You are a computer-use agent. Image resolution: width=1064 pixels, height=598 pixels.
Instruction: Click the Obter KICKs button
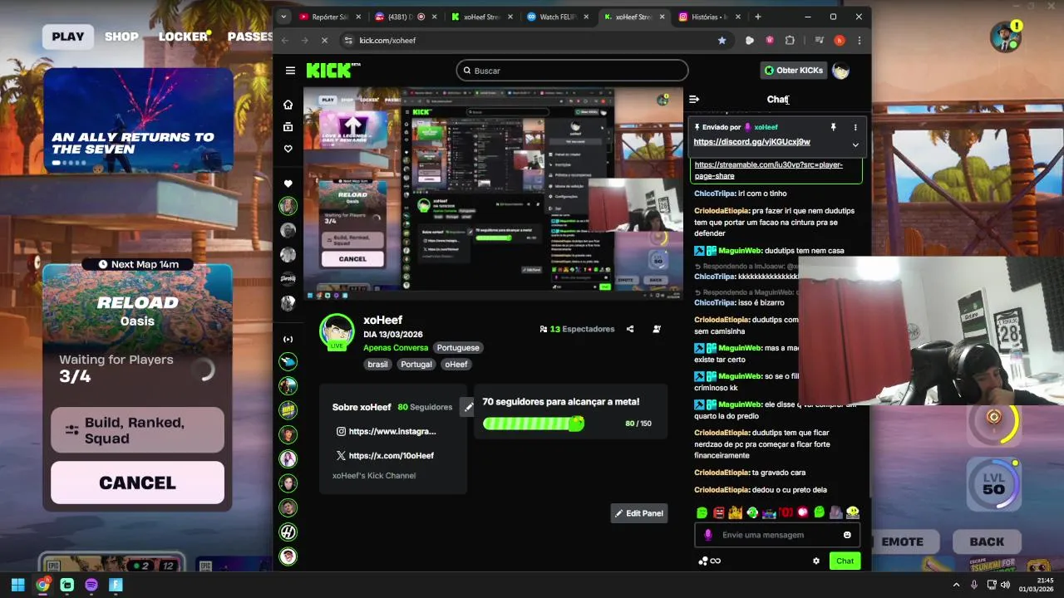coord(794,71)
